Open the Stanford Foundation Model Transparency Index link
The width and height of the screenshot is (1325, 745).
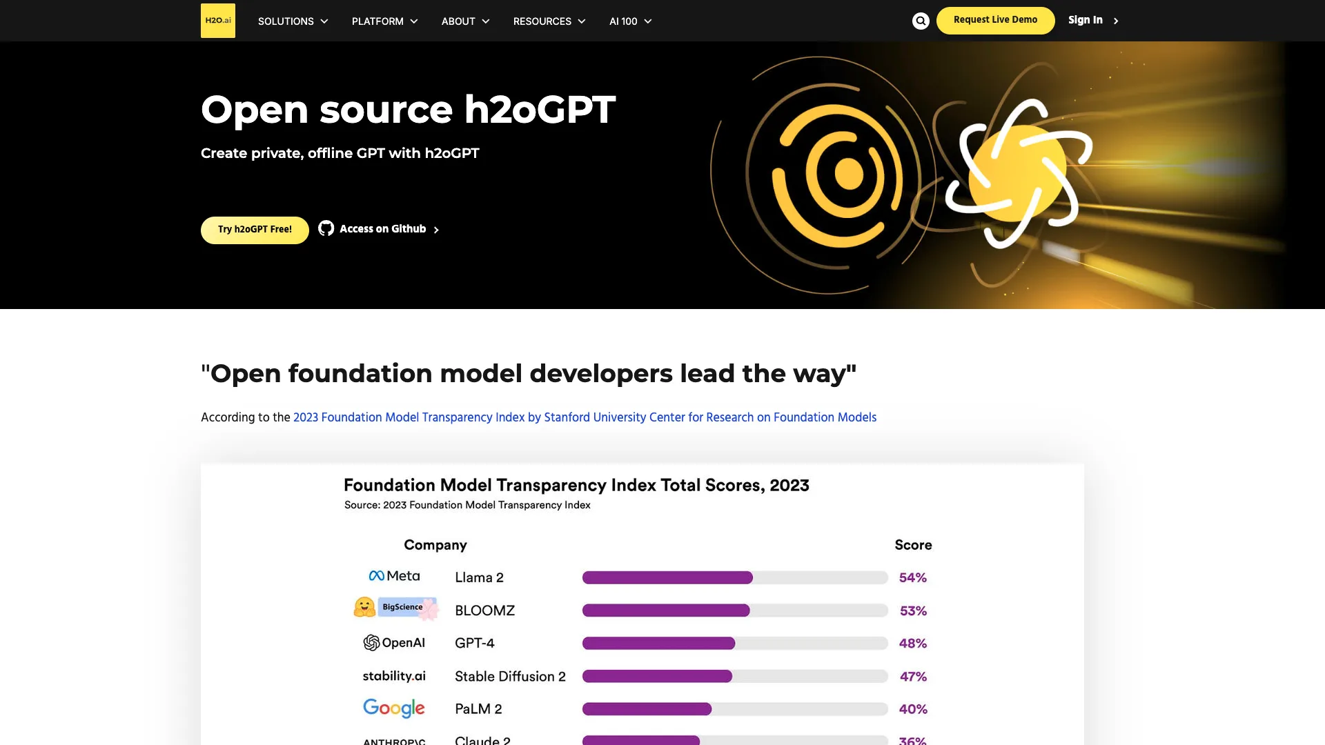coord(585,417)
